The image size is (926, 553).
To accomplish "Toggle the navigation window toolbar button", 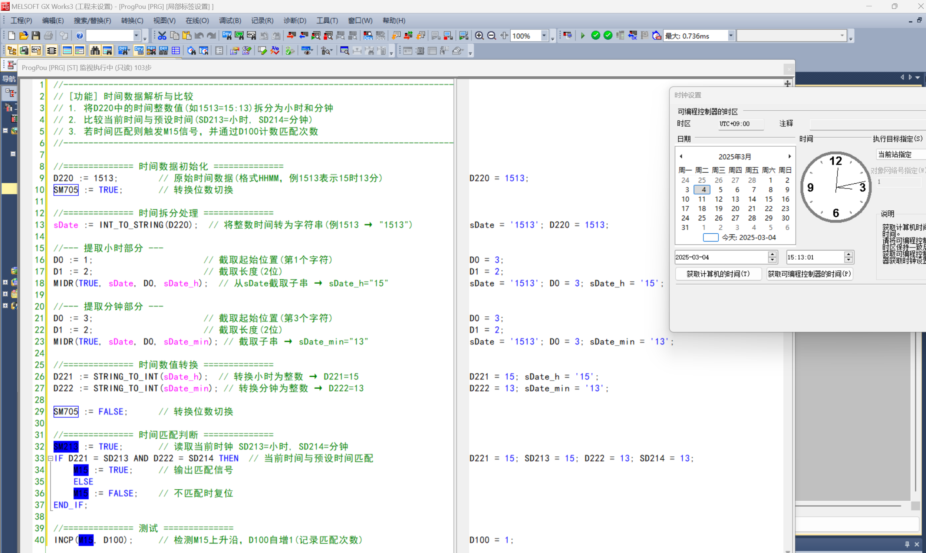I will click(x=12, y=51).
